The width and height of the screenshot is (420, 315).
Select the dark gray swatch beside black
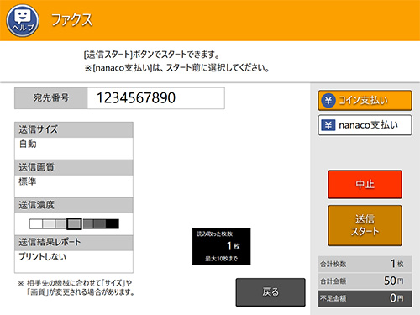100,224
